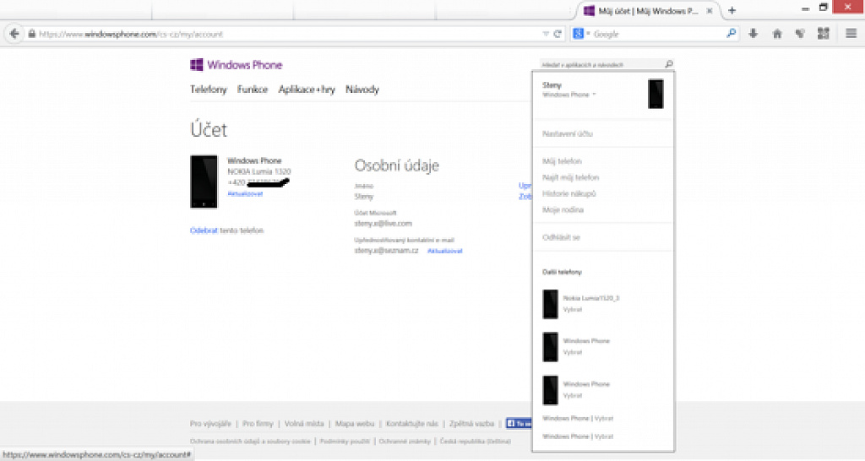The width and height of the screenshot is (865, 461).
Task: Open Historie nákupů
Action: click(x=569, y=193)
